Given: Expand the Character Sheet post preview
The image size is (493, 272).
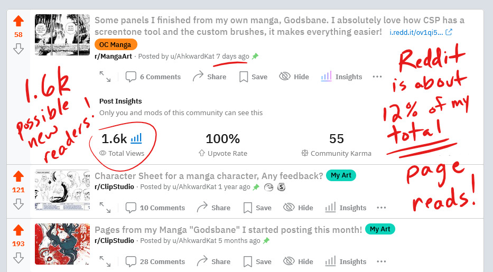Looking at the screenshot, I should (105, 208).
